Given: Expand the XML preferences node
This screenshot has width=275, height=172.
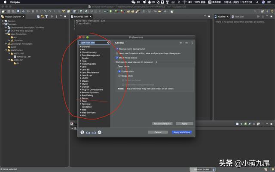Looking at the screenshot, I should [x=81, y=115].
